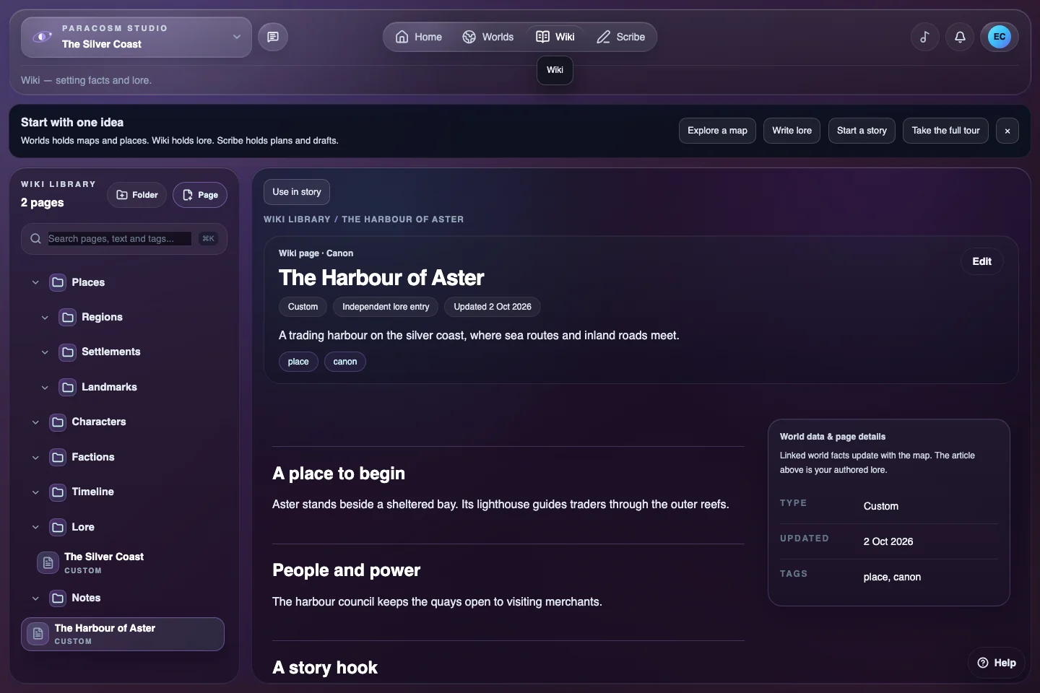This screenshot has width=1040, height=693.
Task: Click the Lore folder icon
Action: (58, 528)
